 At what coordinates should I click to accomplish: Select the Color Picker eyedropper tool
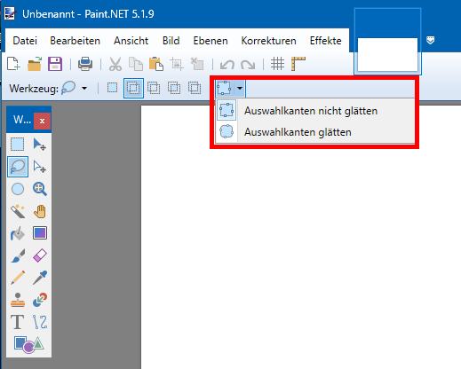coord(40,278)
